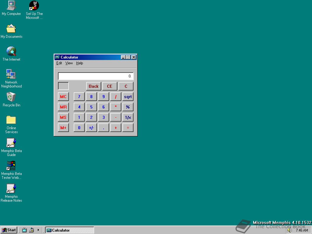Click the digit 0 button

click(79, 128)
